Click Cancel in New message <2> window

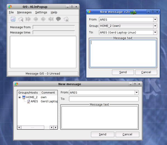point(146,72)
